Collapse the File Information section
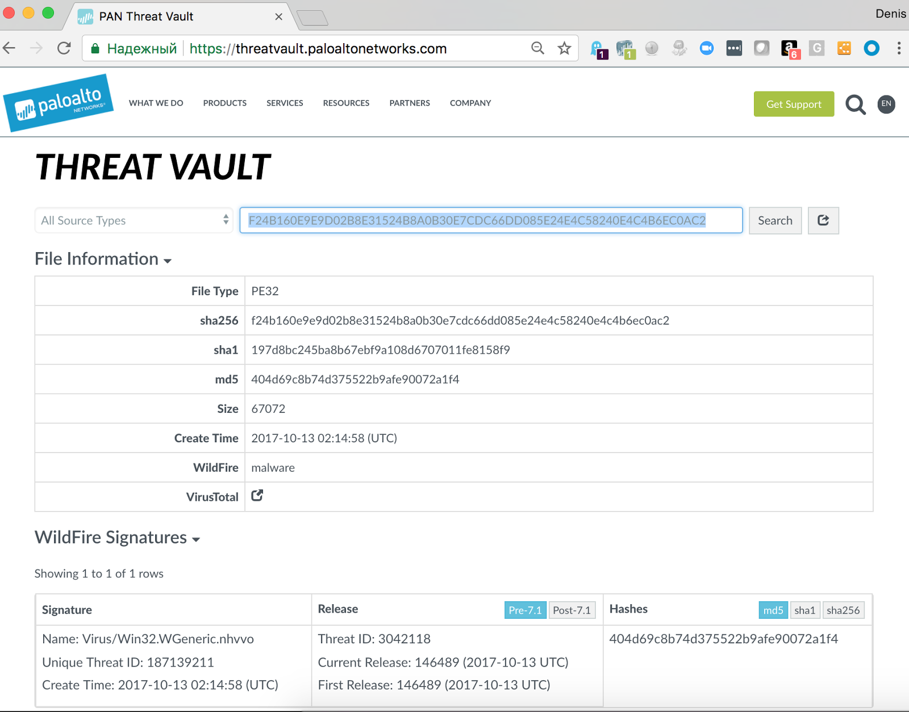 (103, 259)
